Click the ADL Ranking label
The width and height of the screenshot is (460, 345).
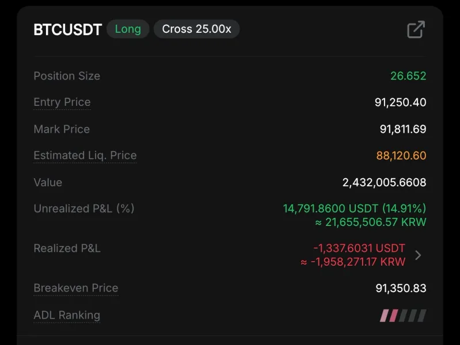tap(67, 315)
